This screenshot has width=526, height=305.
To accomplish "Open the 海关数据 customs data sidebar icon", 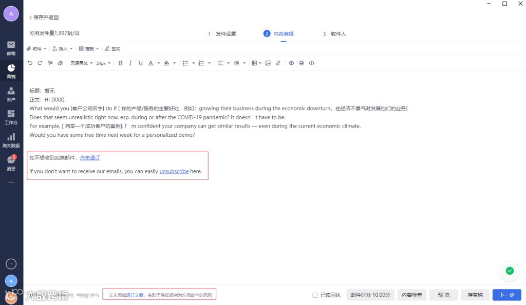I will tap(11, 140).
